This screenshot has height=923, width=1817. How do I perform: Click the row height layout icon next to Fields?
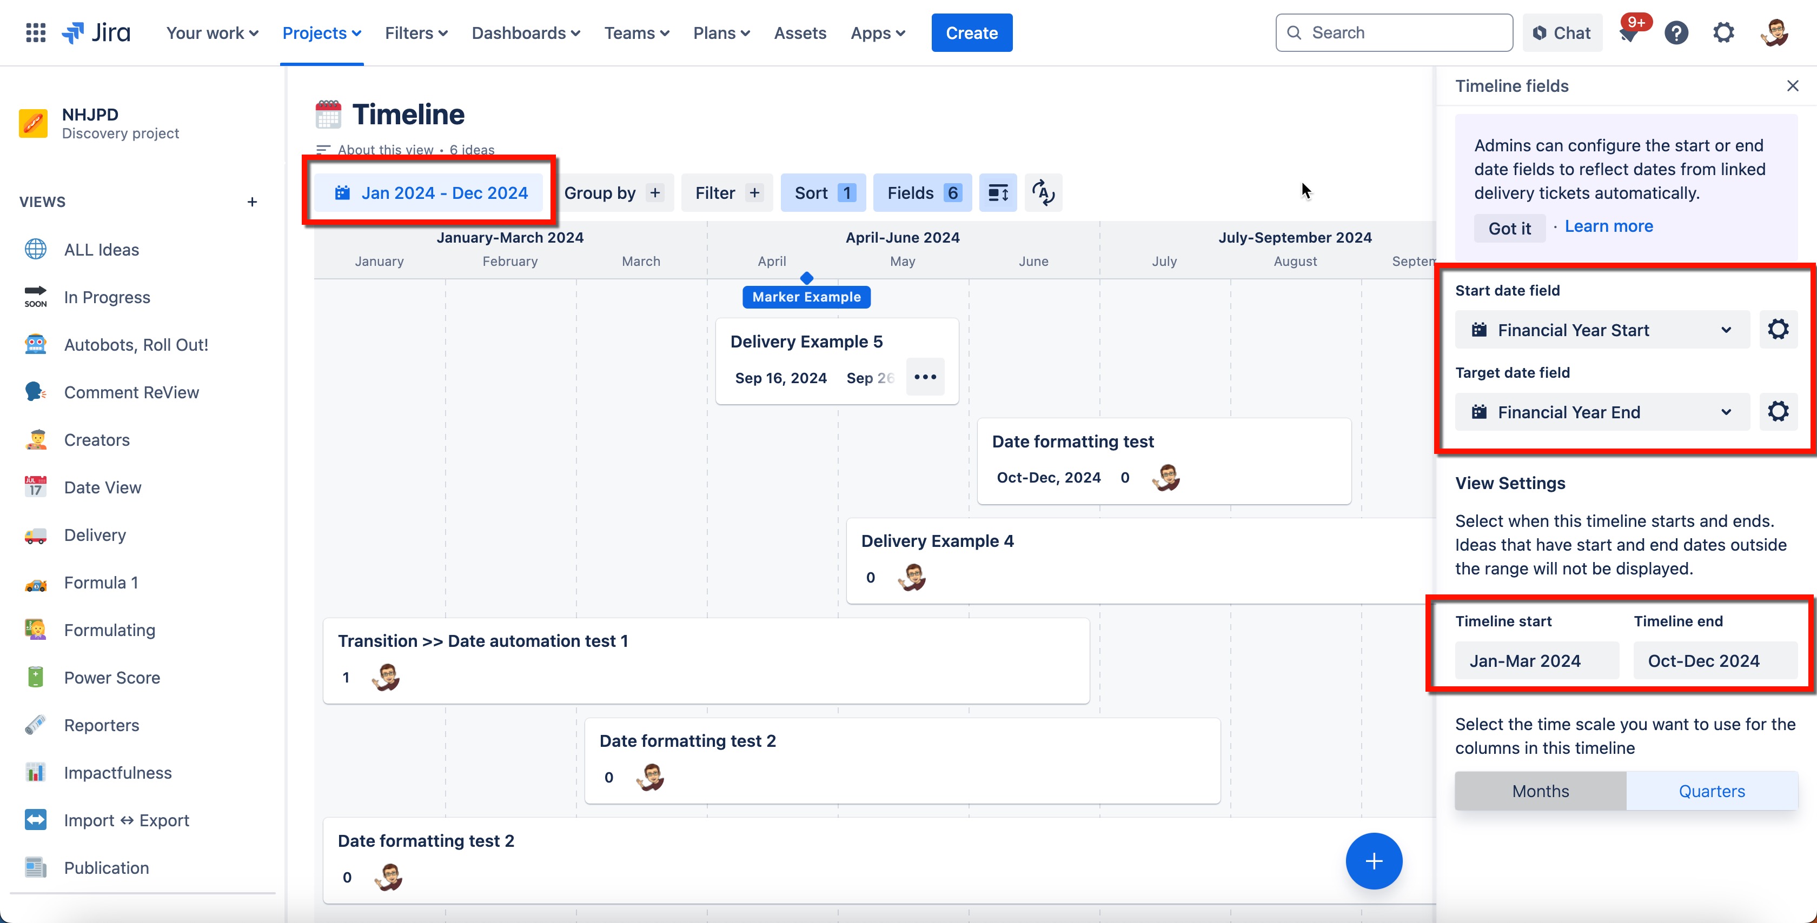click(x=997, y=192)
